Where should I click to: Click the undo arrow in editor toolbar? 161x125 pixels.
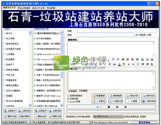click(x=113, y=59)
